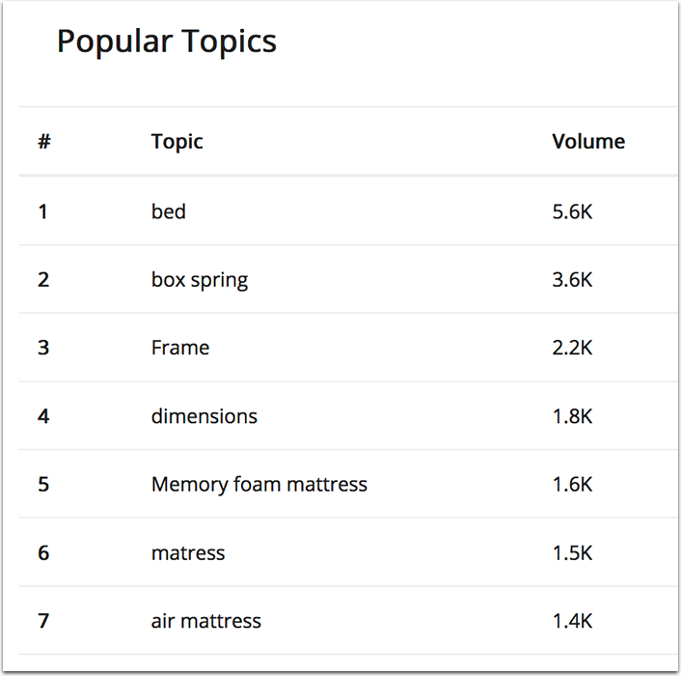Select the 1.5K volume value

click(572, 553)
